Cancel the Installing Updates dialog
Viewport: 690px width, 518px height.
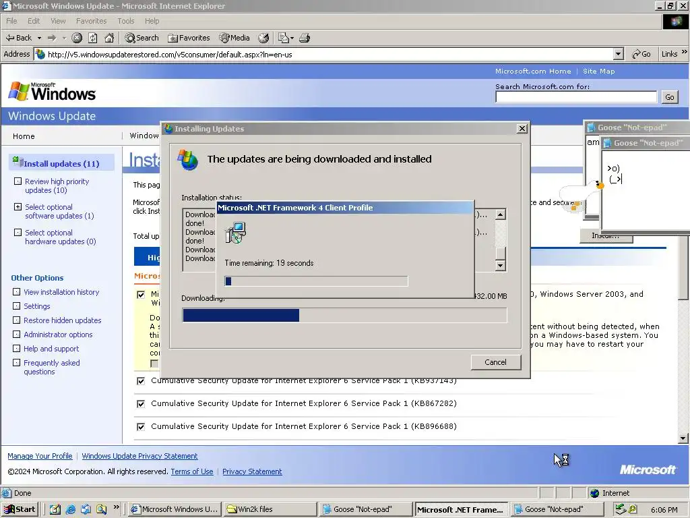click(495, 362)
